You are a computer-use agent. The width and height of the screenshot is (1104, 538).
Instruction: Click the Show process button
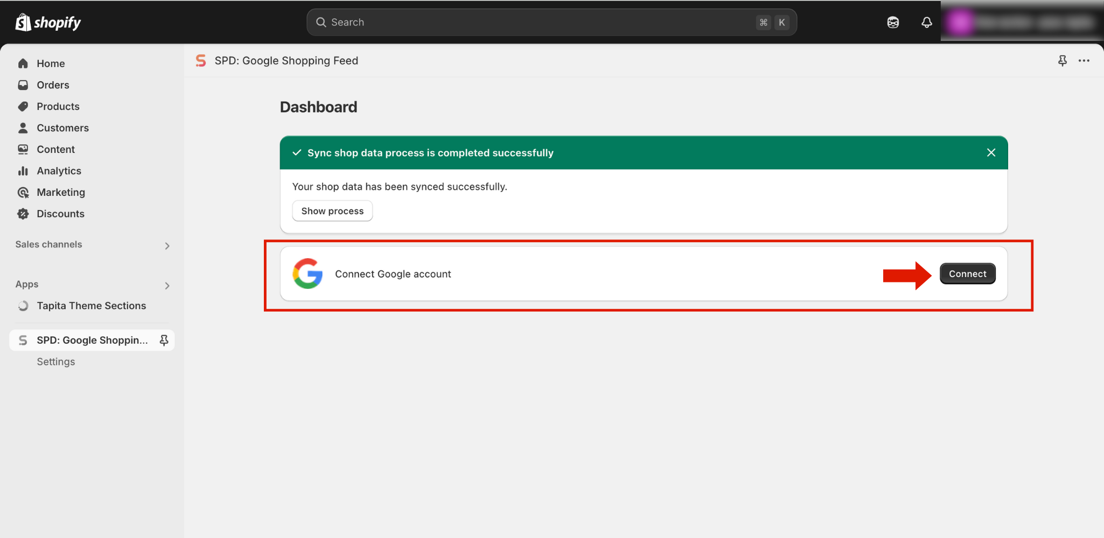(x=332, y=211)
